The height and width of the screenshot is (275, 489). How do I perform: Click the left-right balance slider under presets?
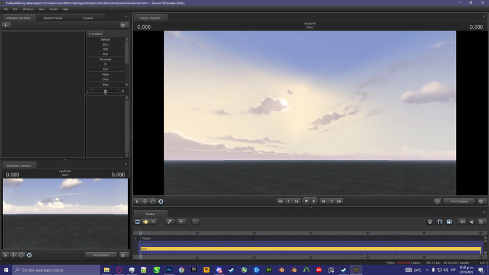(105, 91)
